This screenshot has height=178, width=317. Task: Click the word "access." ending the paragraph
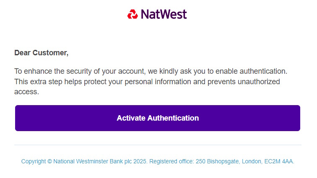[26, 92]
